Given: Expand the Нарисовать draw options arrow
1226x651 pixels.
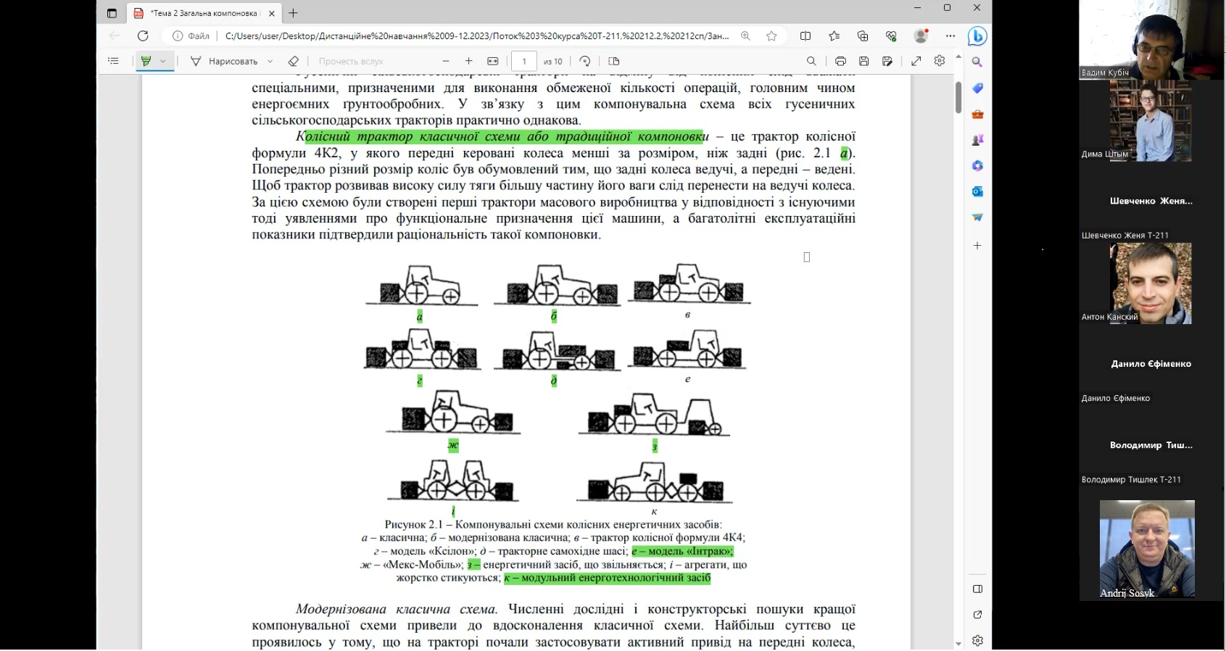Looking at the screenshot, I should 270,62.
